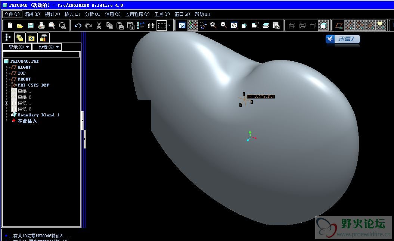The height and width of the screenshot is (241, 394).
Task: Collapse the navigator panel with sash arrow
Action: click(83, 120)
